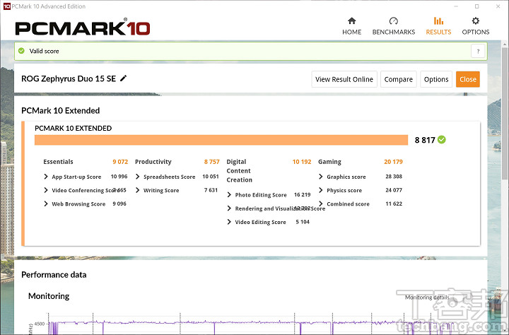
Task: Click the Combined score value 11 622
Action: coord(394,204)
